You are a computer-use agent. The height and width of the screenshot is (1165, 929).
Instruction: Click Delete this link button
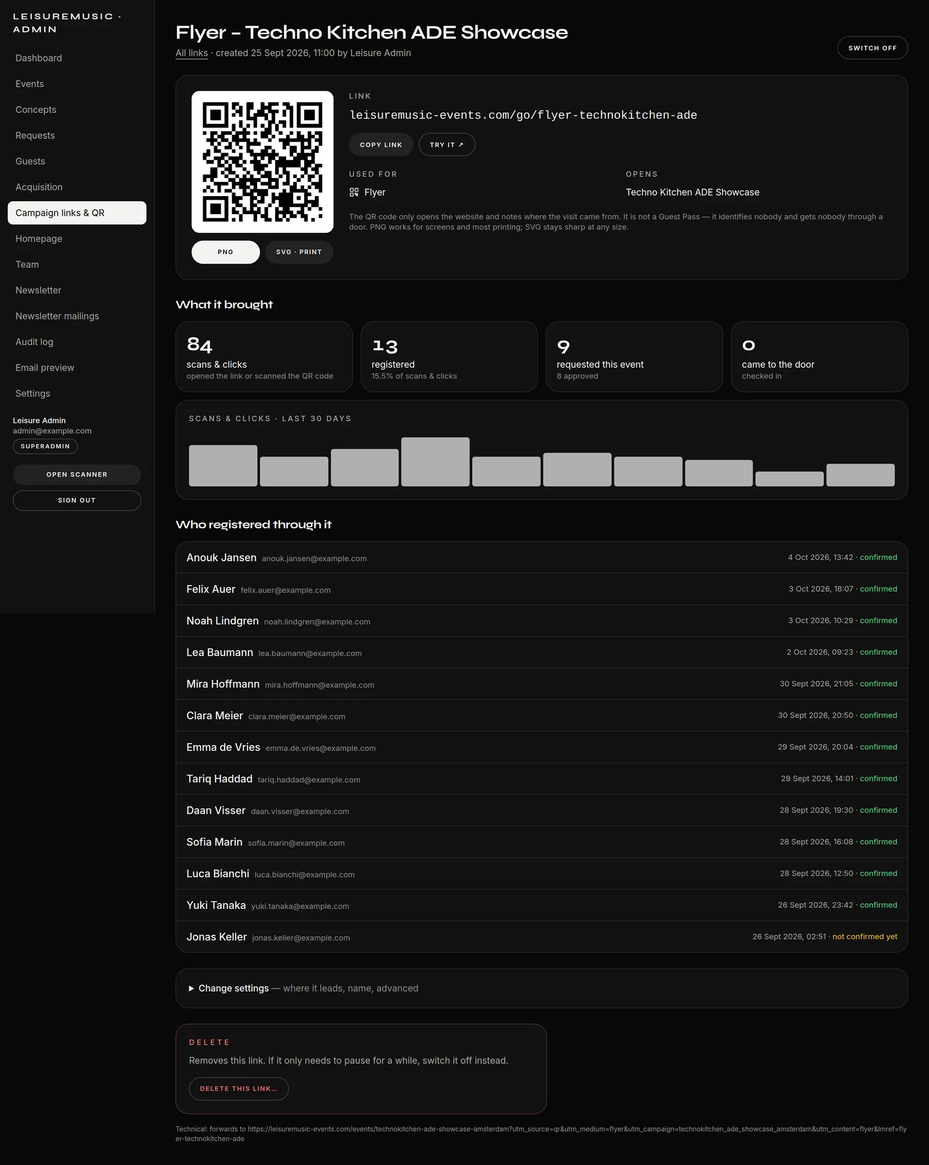click(239, 1088)
